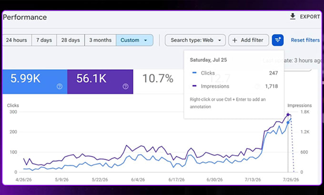Select the 3 months date range

pos(101,40)
